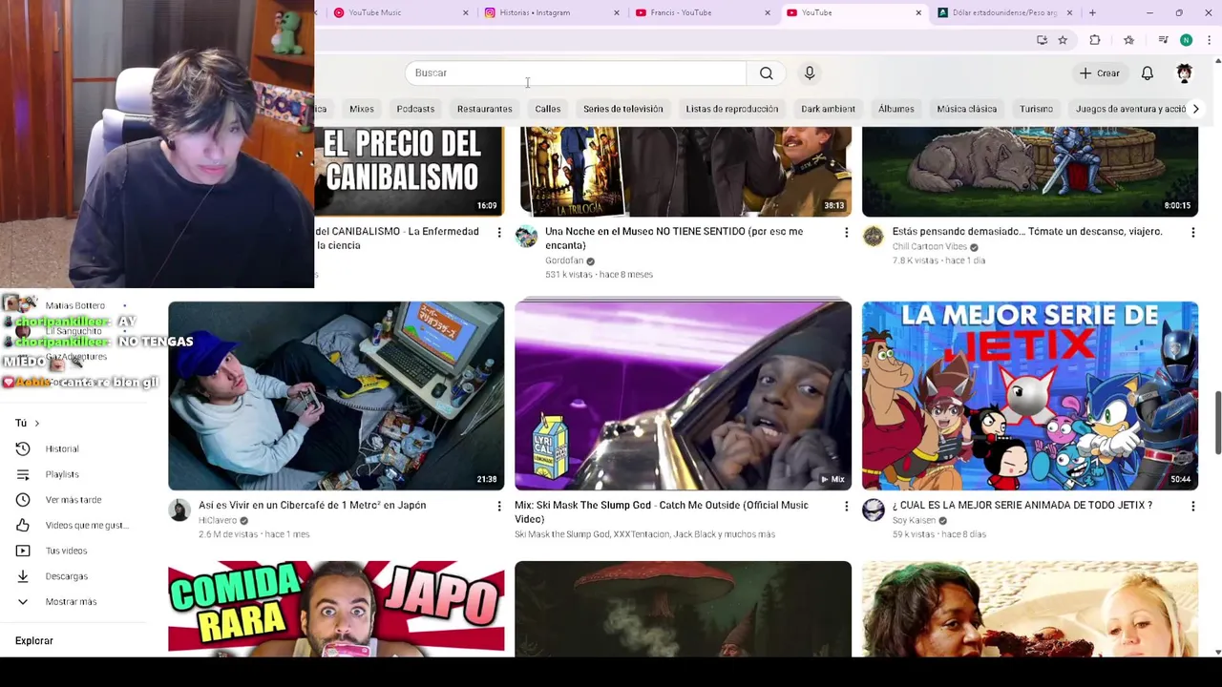Image resolution: width=1222 pixels, height=687 pixels.
Task: Select the Álbumes filter chip
Action: (895, 109)
